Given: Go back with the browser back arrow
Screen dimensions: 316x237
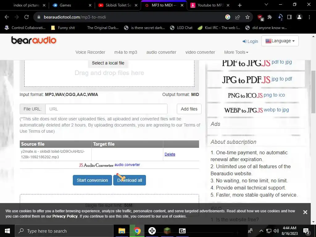Looking at the screenshot, I should click(7, 17).
